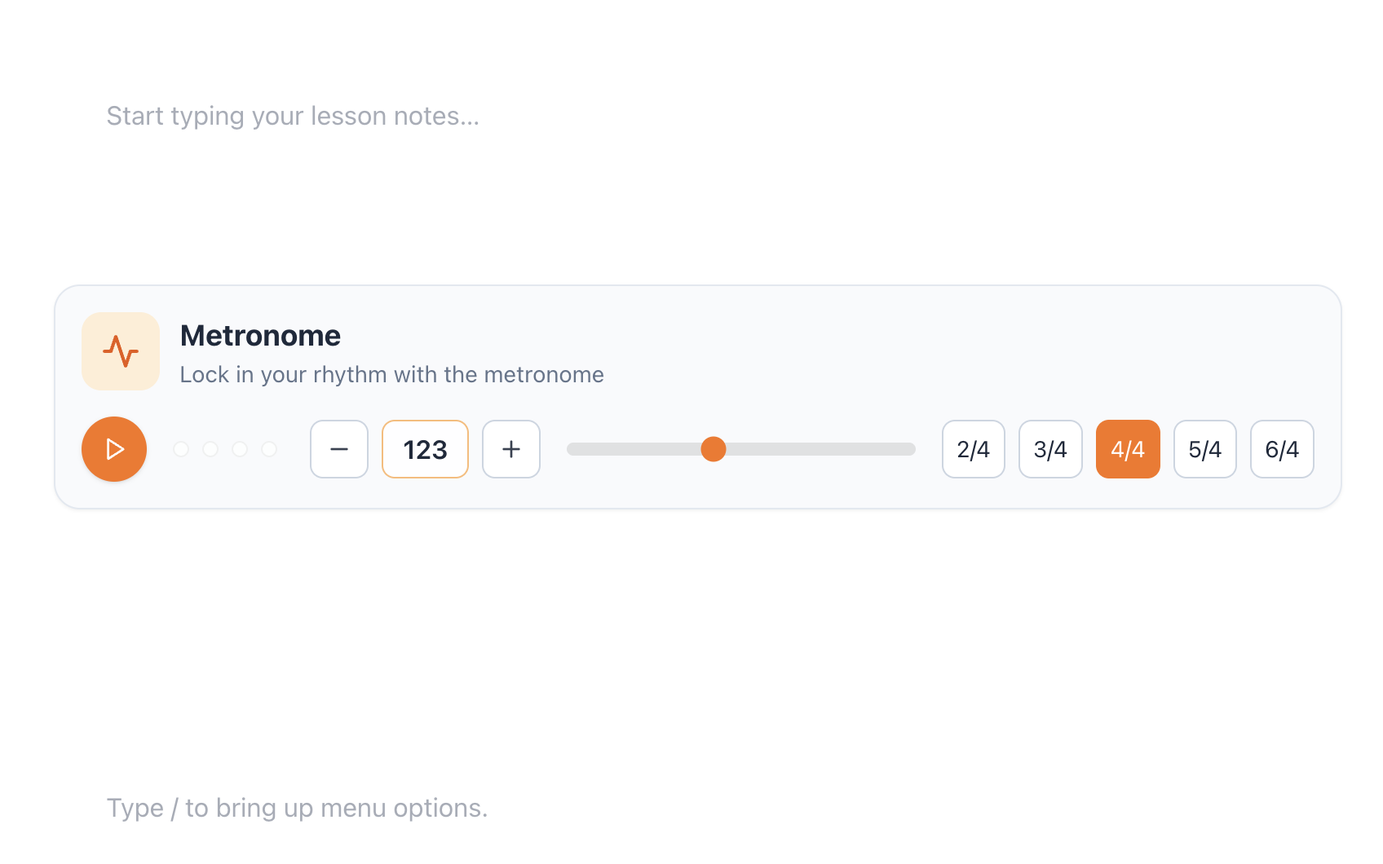Click the lesson notes placeholder text area
Screen dimensions: 1383x864
tap(293, 116)
